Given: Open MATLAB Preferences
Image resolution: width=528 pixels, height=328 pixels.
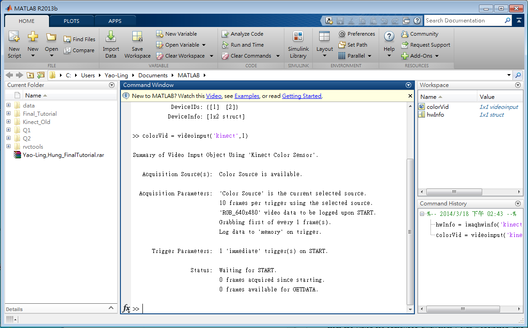Looking at the screenshot, I should 357,33.
